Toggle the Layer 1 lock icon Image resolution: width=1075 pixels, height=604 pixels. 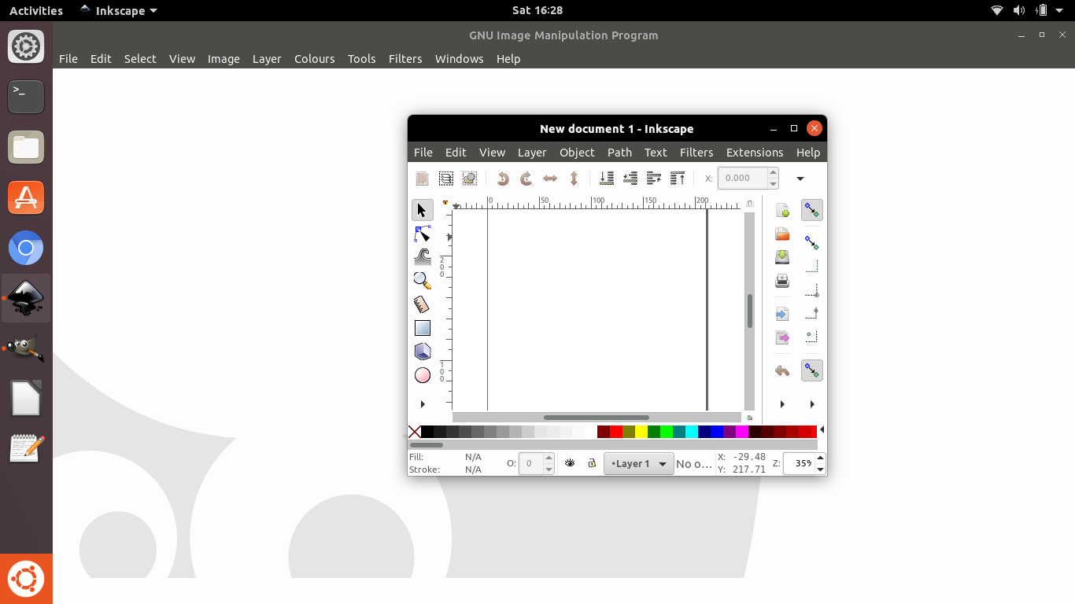[x=592, y=463]
